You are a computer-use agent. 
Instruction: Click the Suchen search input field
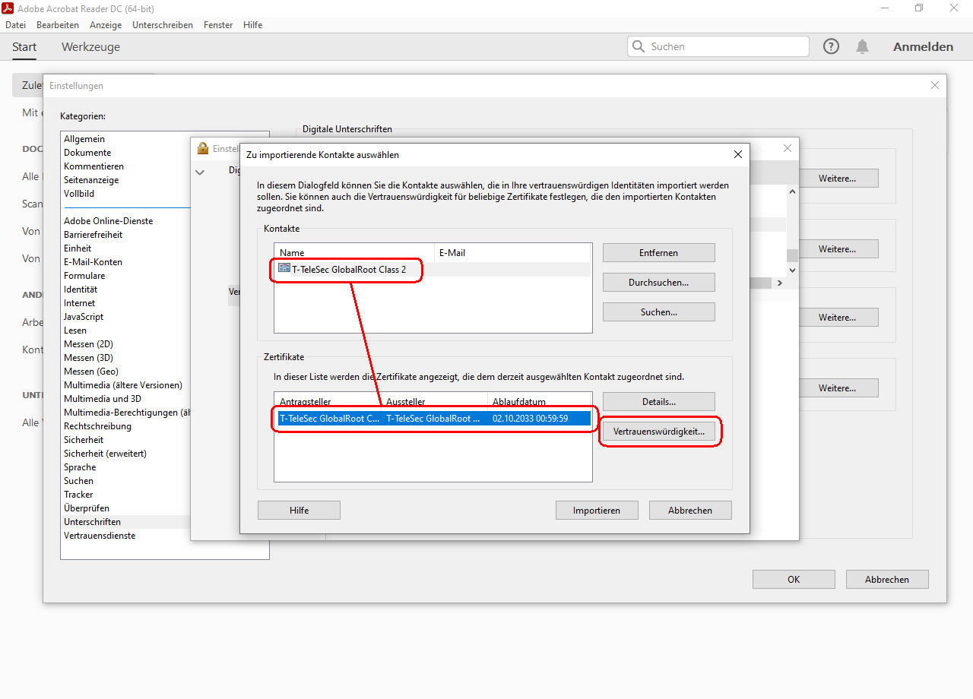(x=726, y=46)
